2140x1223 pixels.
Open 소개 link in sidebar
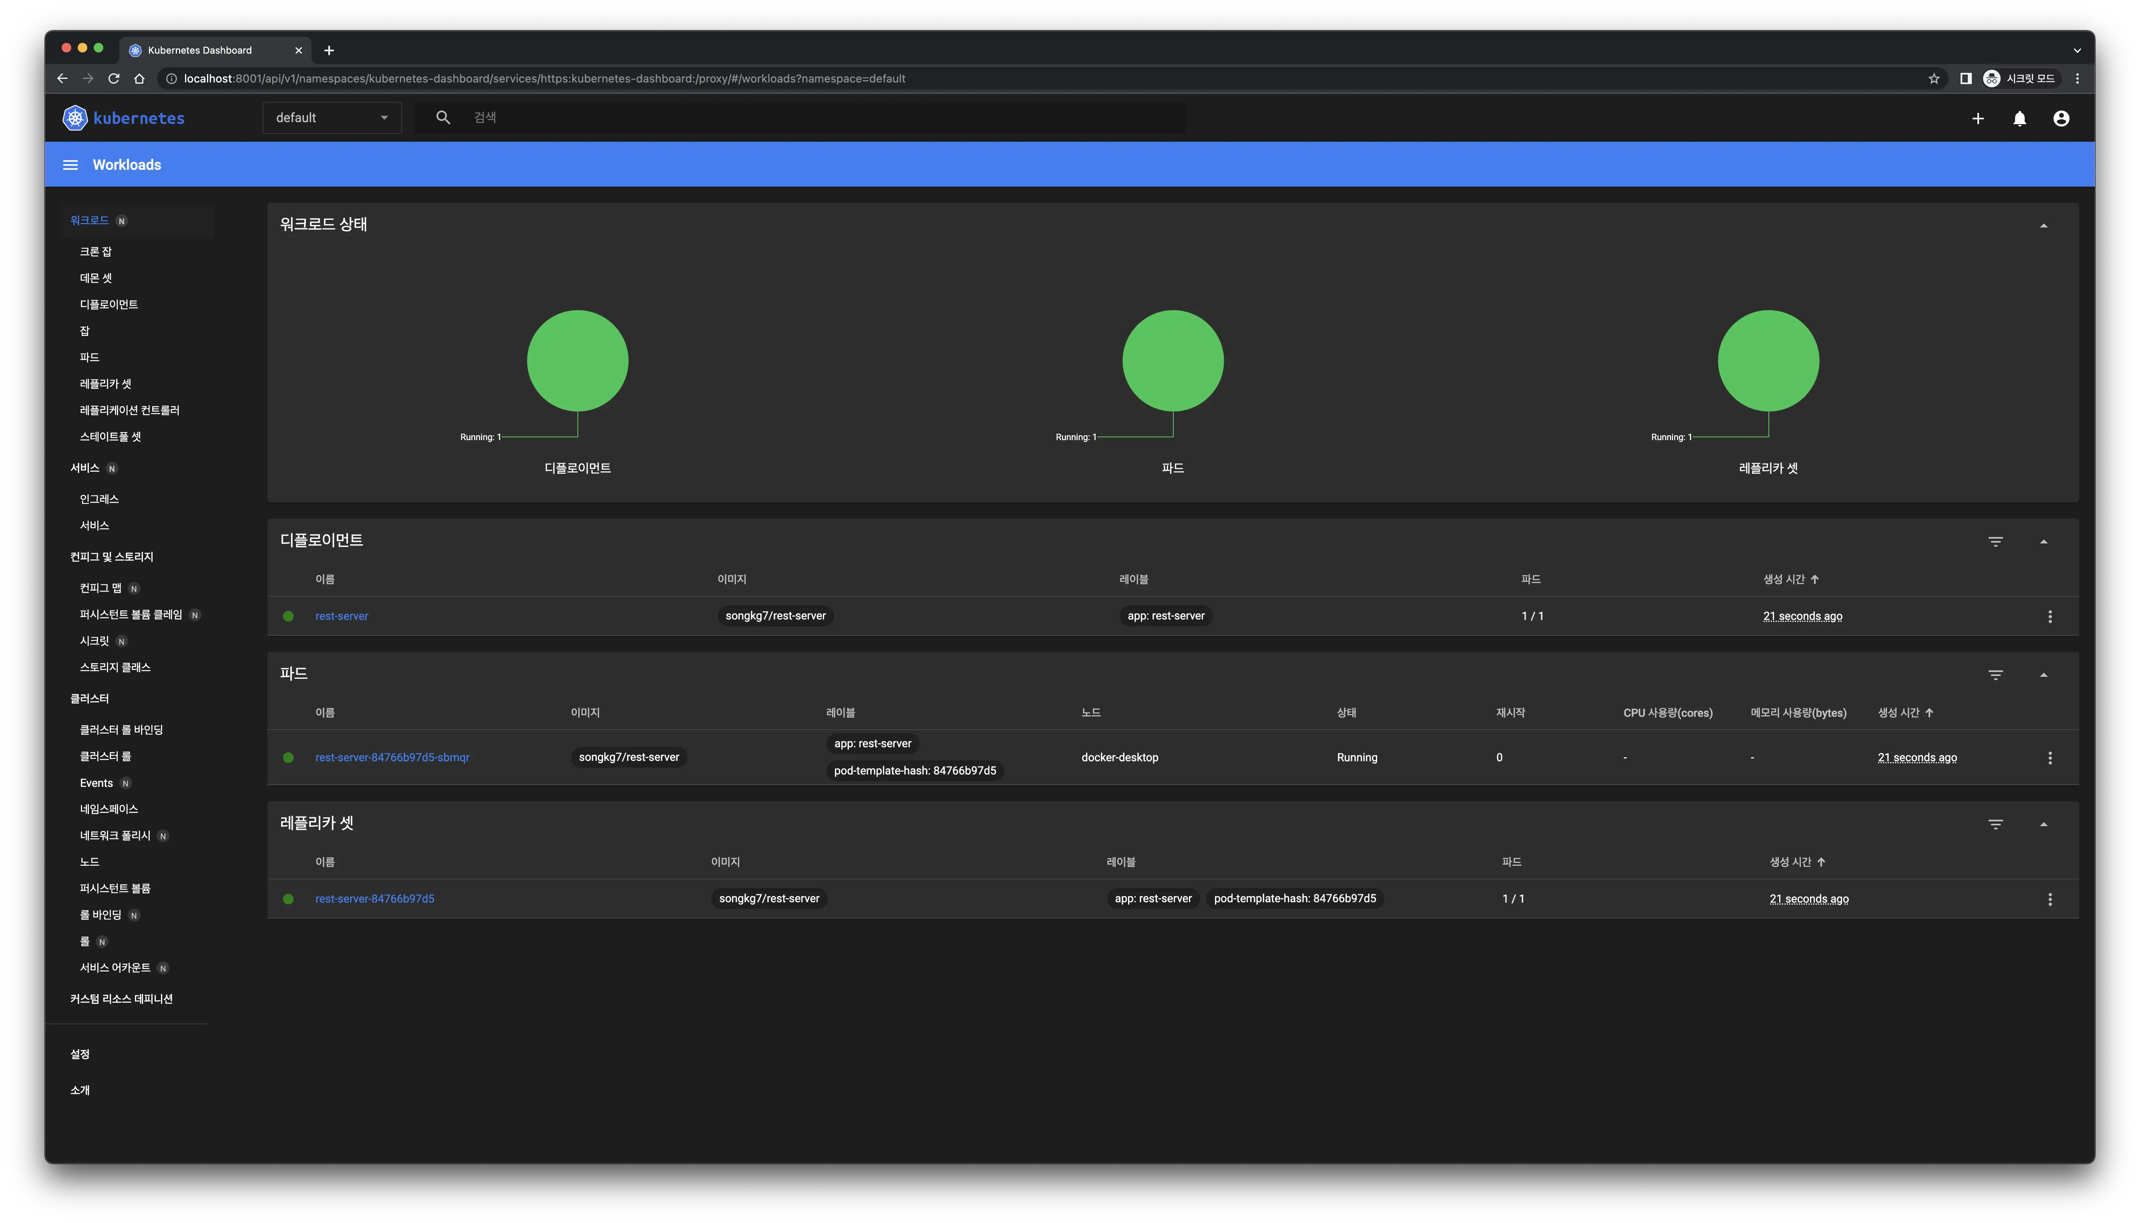80,1090
